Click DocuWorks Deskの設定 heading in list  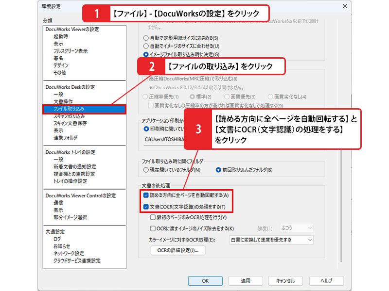pos(70,87)
